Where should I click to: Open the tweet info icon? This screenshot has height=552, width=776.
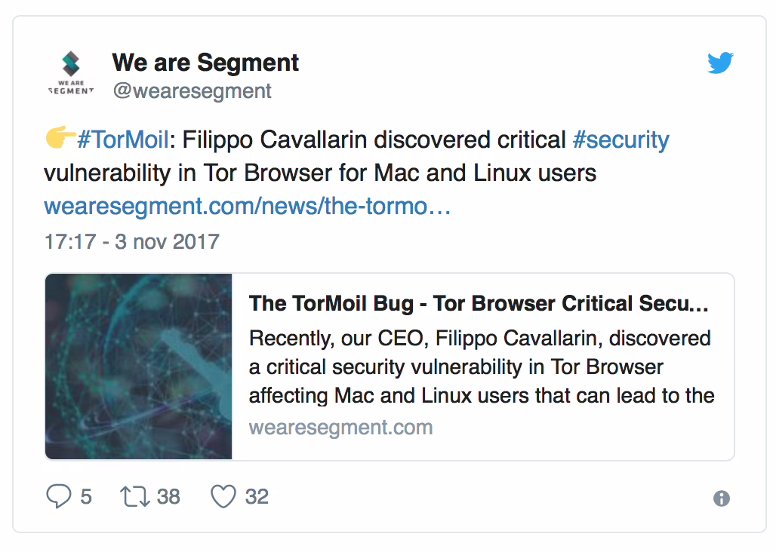[721, 498]
